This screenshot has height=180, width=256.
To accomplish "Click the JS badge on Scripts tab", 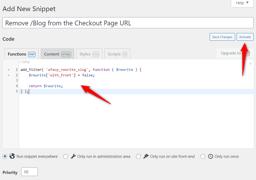I will coord(125,54).
